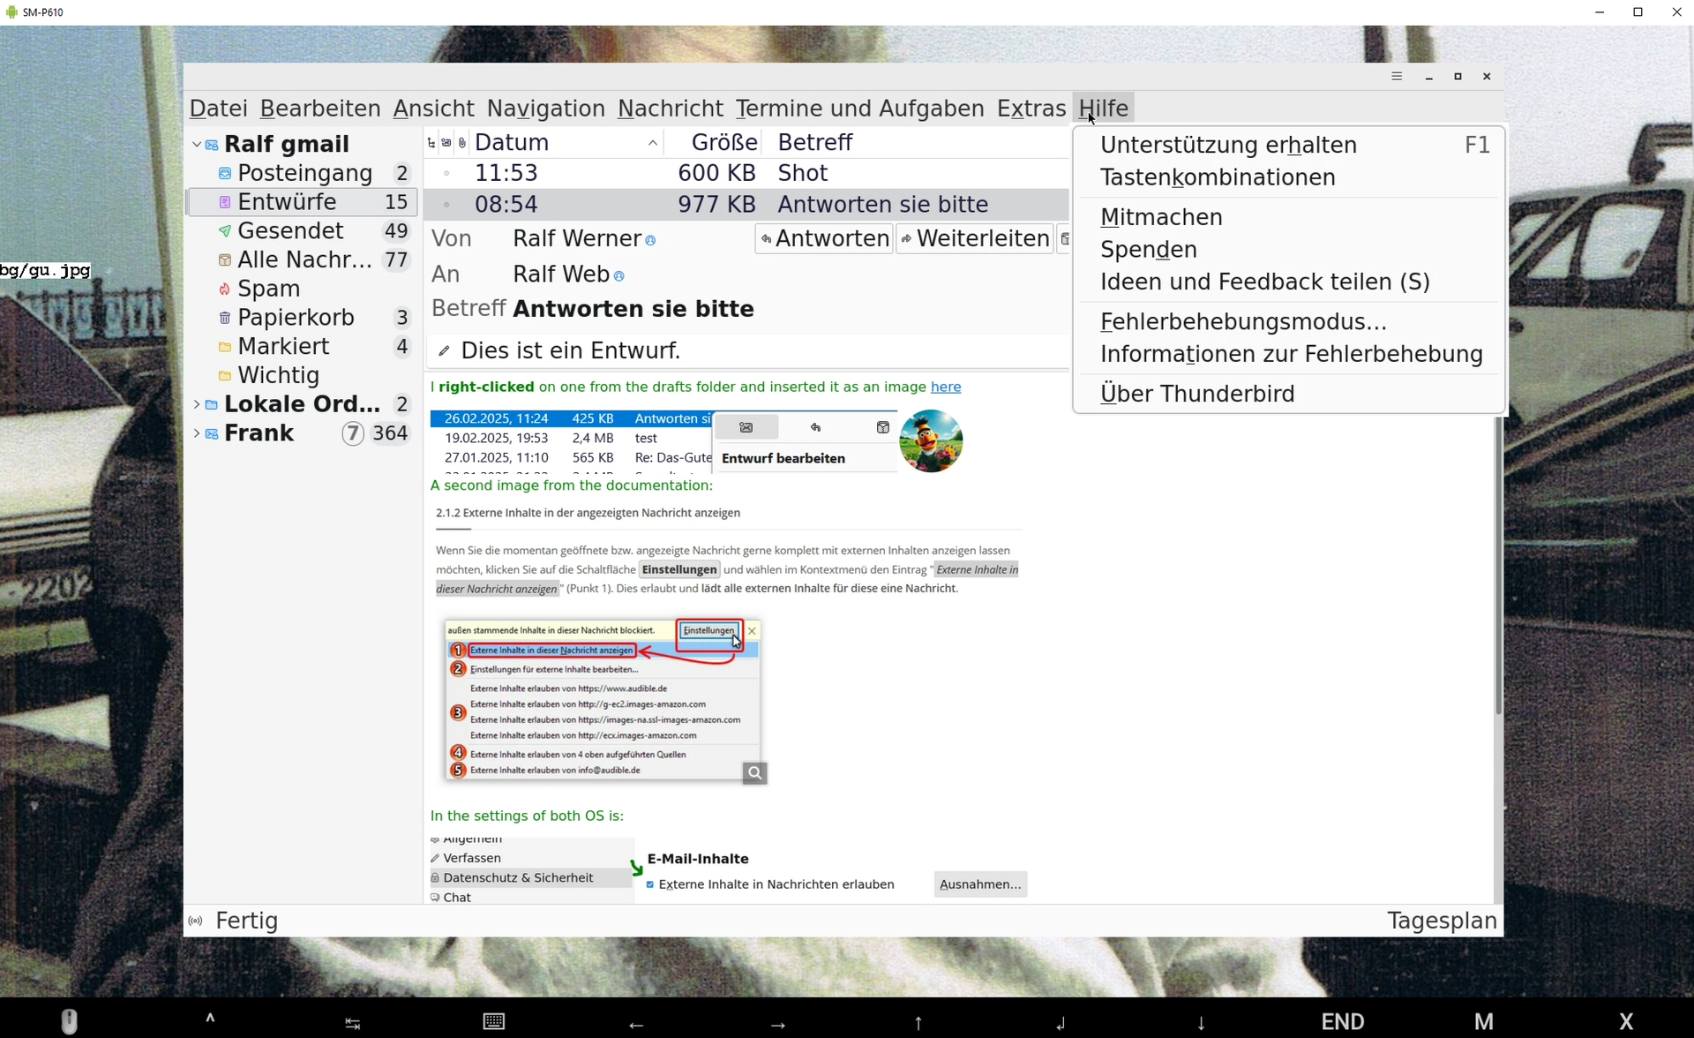Click the message pane vertical scrollbar

(1498, 565)
